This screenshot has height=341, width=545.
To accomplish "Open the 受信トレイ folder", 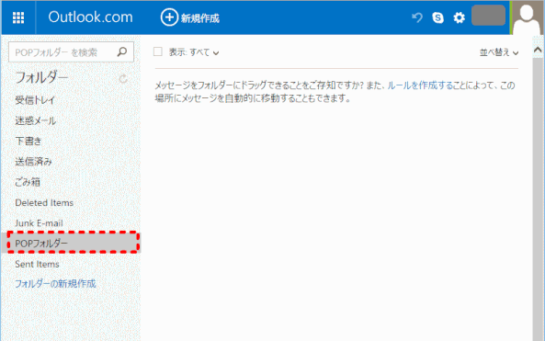I will coord(35,100).
